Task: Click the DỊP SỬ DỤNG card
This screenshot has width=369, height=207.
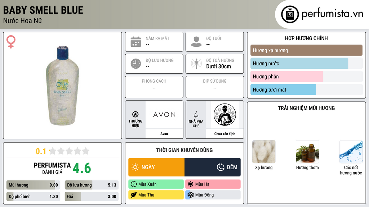Action: 215,87
